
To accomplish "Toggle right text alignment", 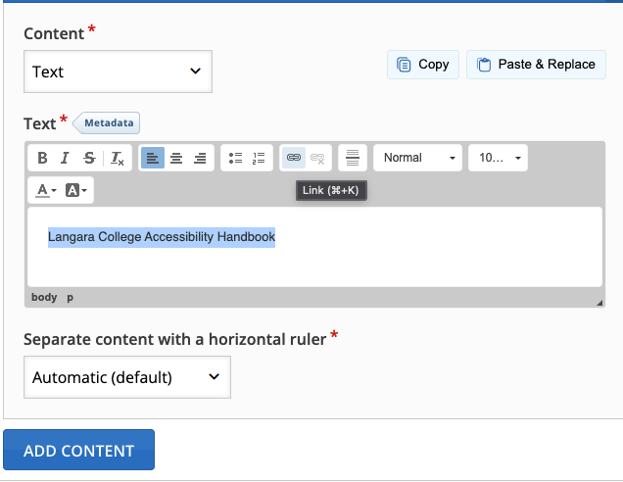I will (200, 158).
